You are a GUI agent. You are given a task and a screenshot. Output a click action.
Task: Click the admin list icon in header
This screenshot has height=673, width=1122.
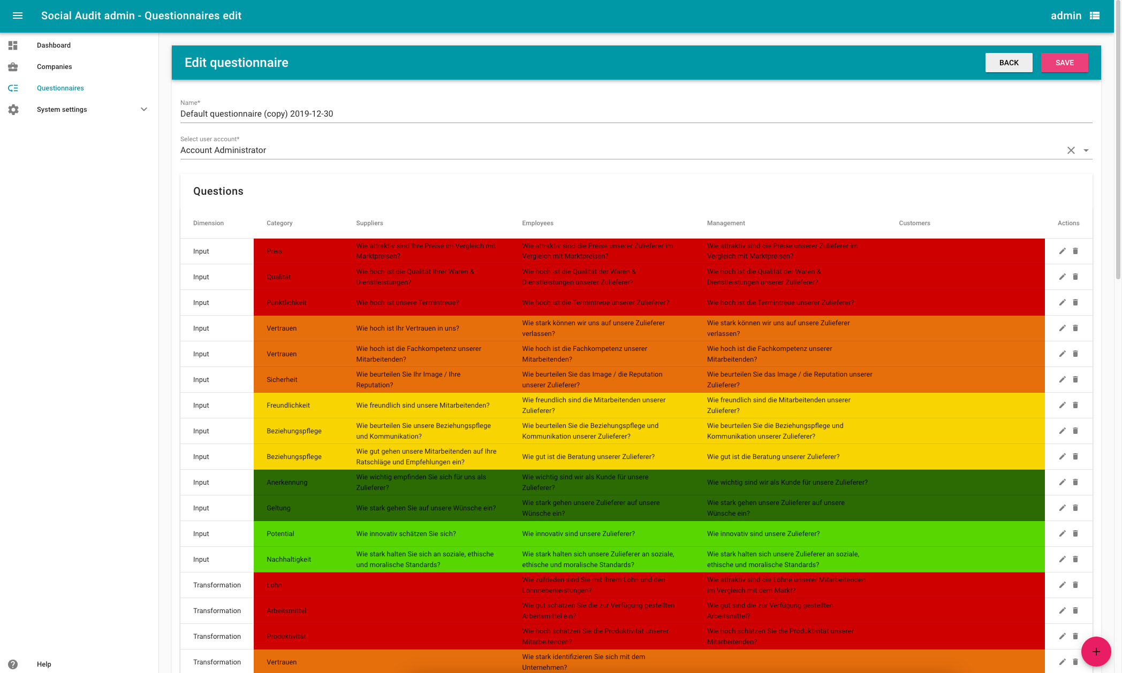tap(1095, 16)
